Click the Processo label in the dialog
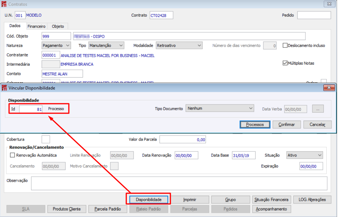This screenshot has height=217, width=339. [56, 109]
